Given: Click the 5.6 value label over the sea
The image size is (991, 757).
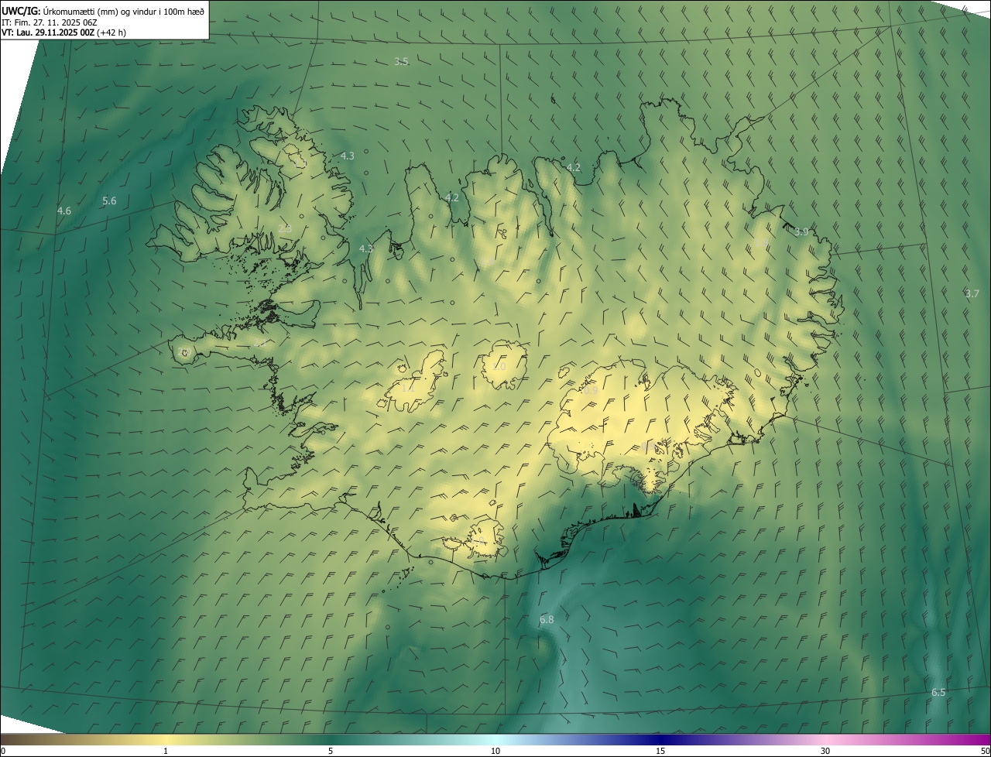Looking at the screenshot, I should coord(109,200).
